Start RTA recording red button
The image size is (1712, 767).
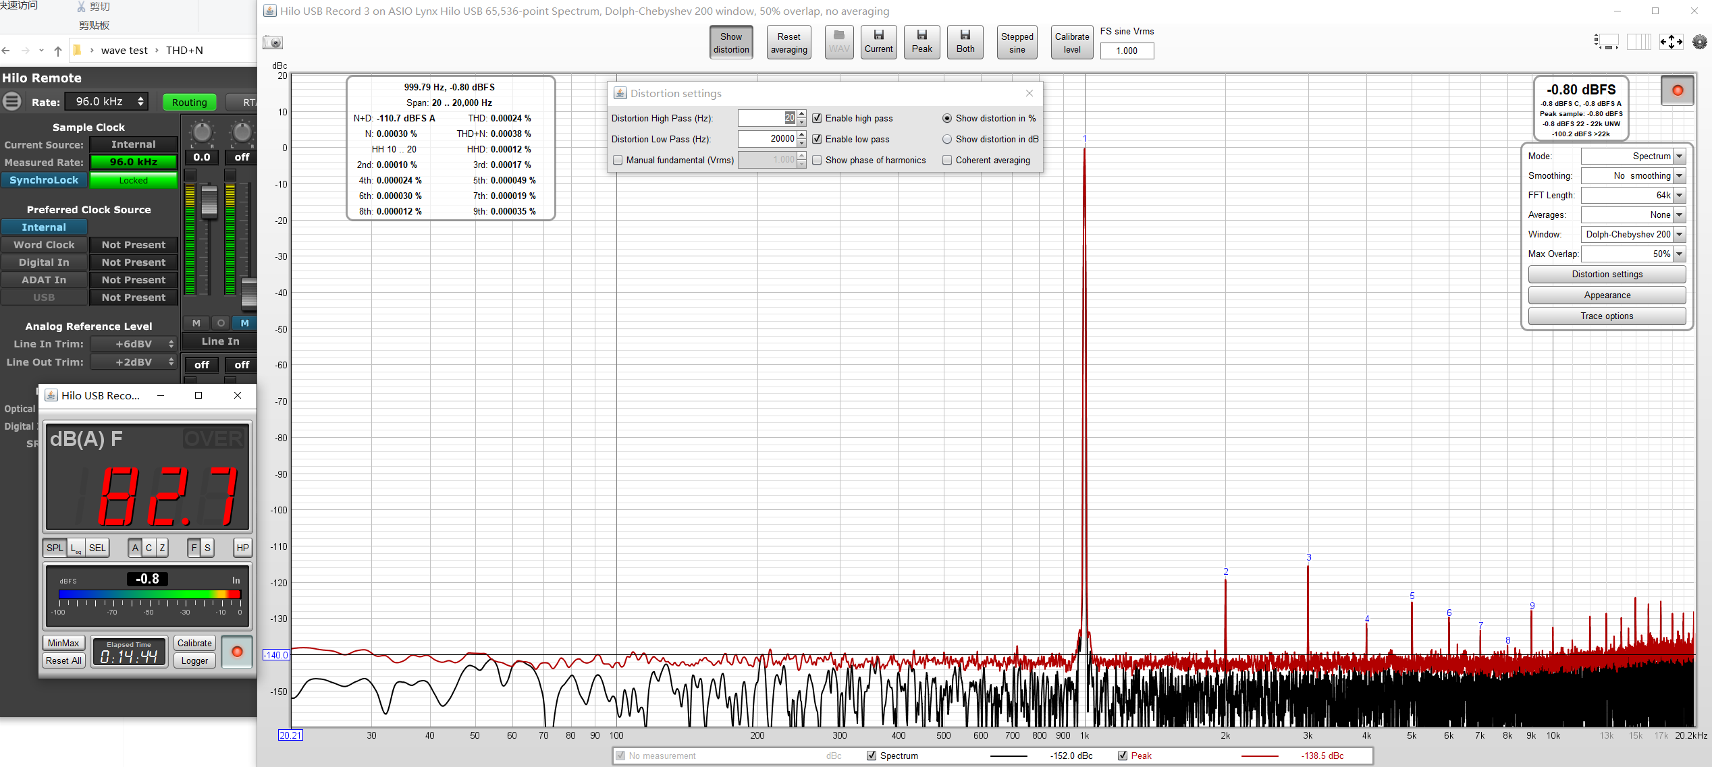[x=1677, y=90]
